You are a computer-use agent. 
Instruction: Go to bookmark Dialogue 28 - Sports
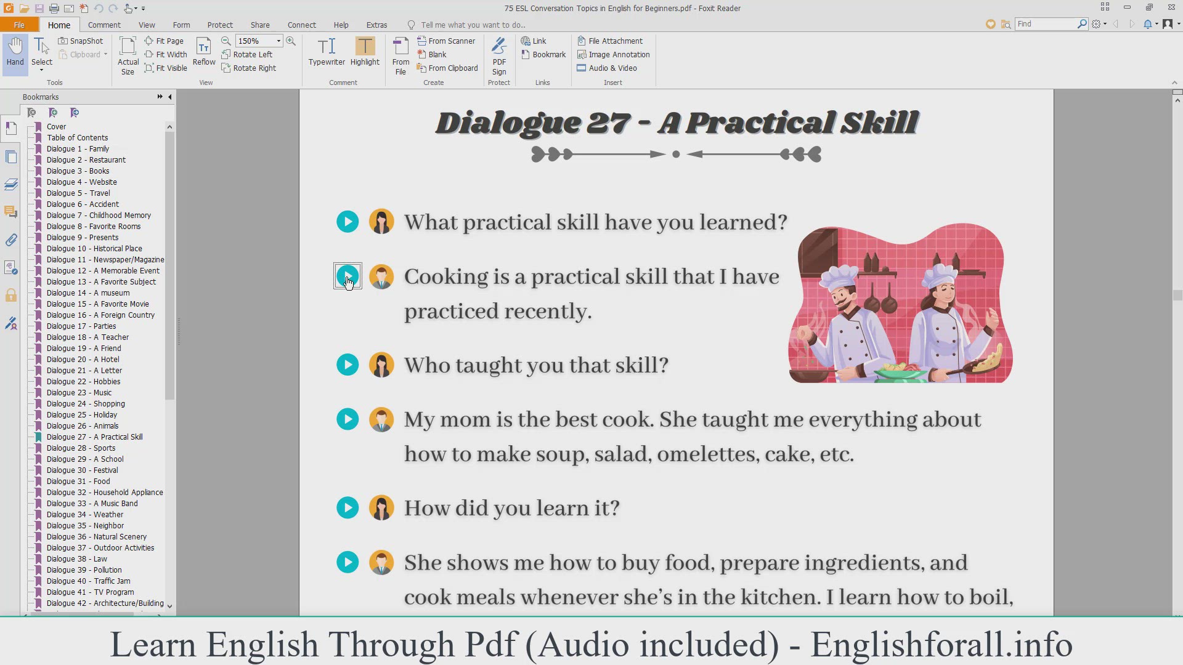tap(81, 448)
